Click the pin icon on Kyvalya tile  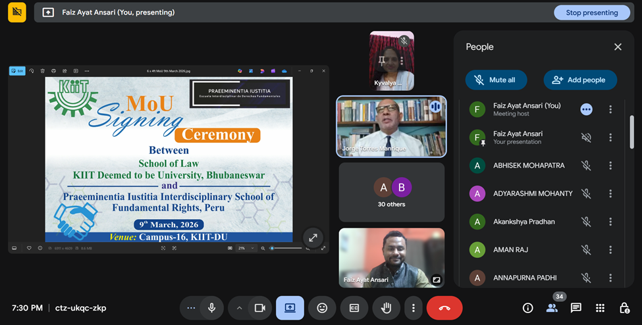click(x=382, y=61)
